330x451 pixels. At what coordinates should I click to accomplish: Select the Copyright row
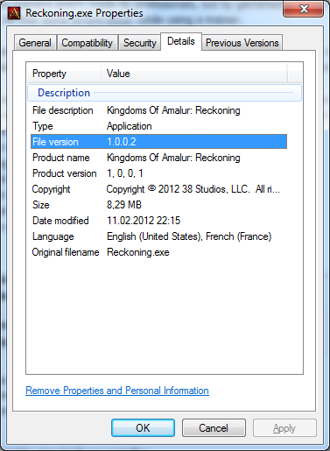point(158,189)
